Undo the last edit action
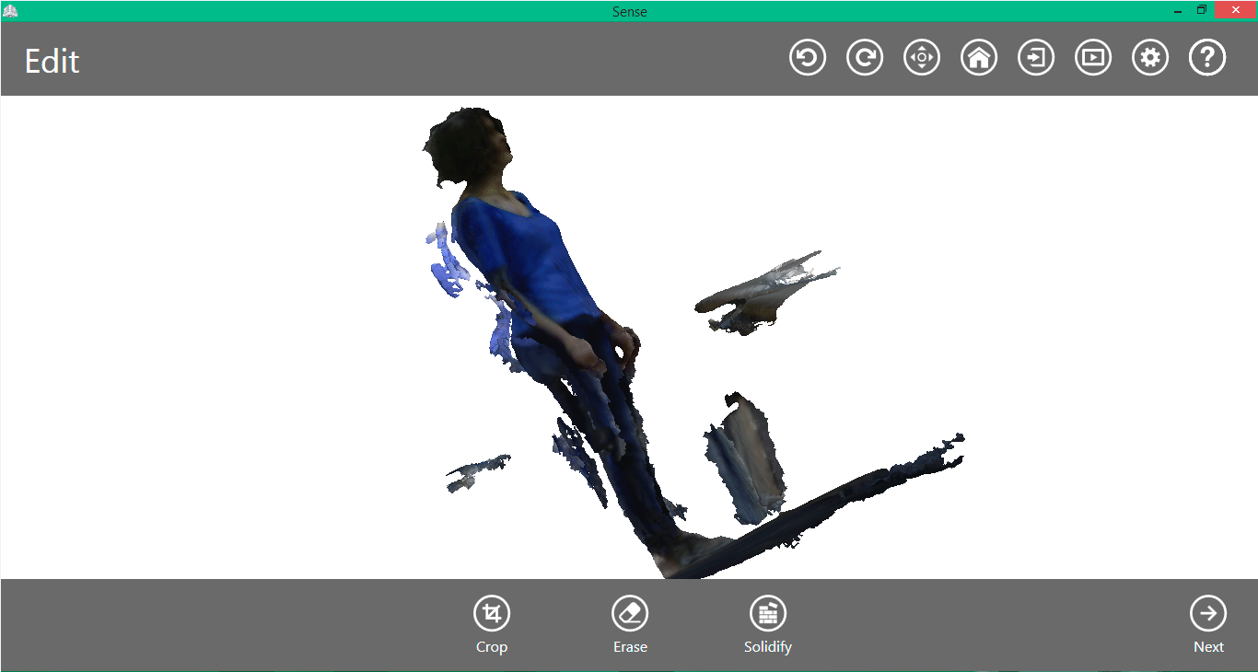Screen dimensions: 1258x672 coord(808,58)
